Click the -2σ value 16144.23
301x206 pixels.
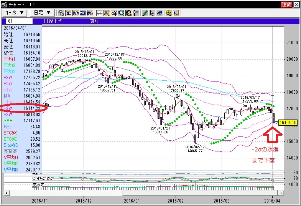coord(32,108)
